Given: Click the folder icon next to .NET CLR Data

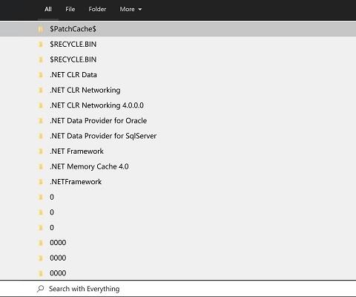Looking at the screenshot, I should (x=41, y=75).
